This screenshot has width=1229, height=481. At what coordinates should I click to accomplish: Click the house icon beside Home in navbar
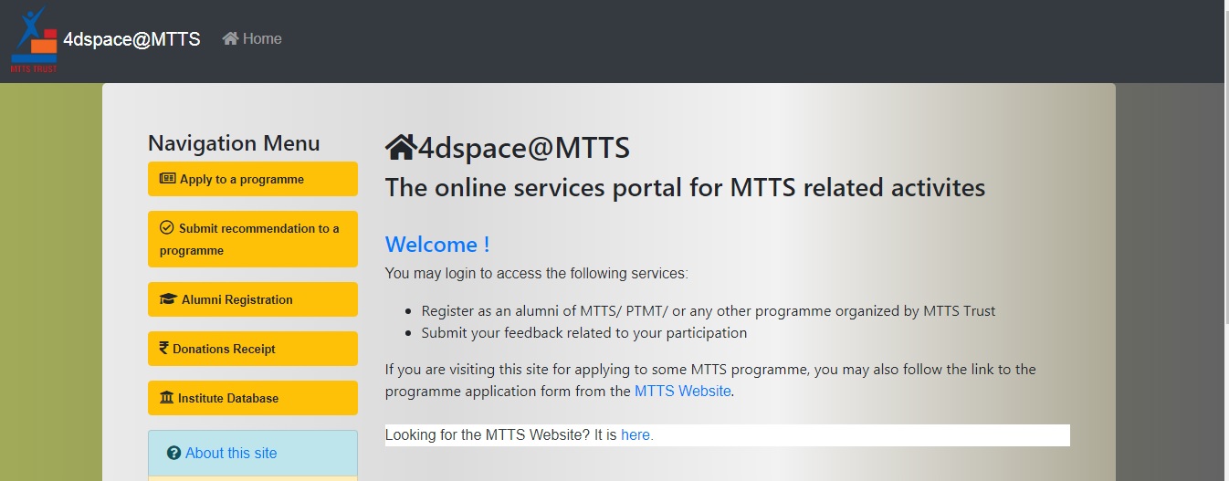coord(230,38)
